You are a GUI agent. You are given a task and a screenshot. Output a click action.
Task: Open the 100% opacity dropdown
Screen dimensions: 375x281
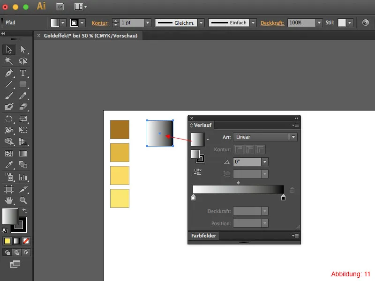coord(319,22)
